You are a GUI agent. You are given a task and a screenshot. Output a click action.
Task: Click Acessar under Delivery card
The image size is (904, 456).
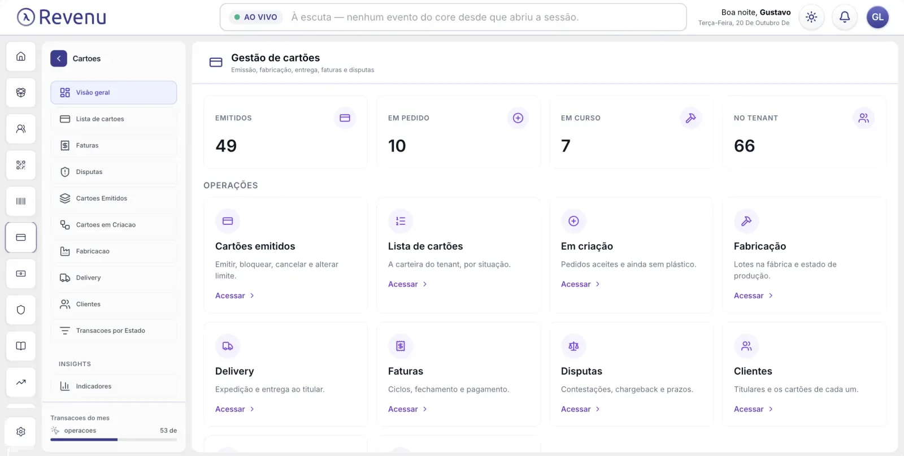[x=235, y=409]
